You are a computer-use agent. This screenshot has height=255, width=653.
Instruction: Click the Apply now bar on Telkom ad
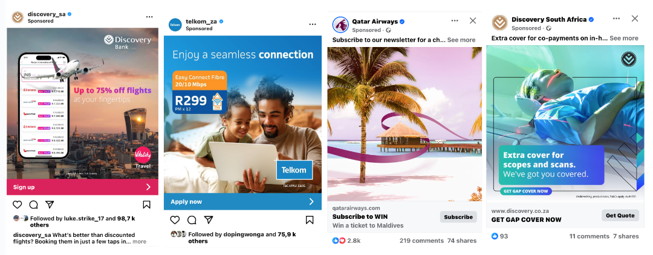pyautogui.click(x=243, y=201)
